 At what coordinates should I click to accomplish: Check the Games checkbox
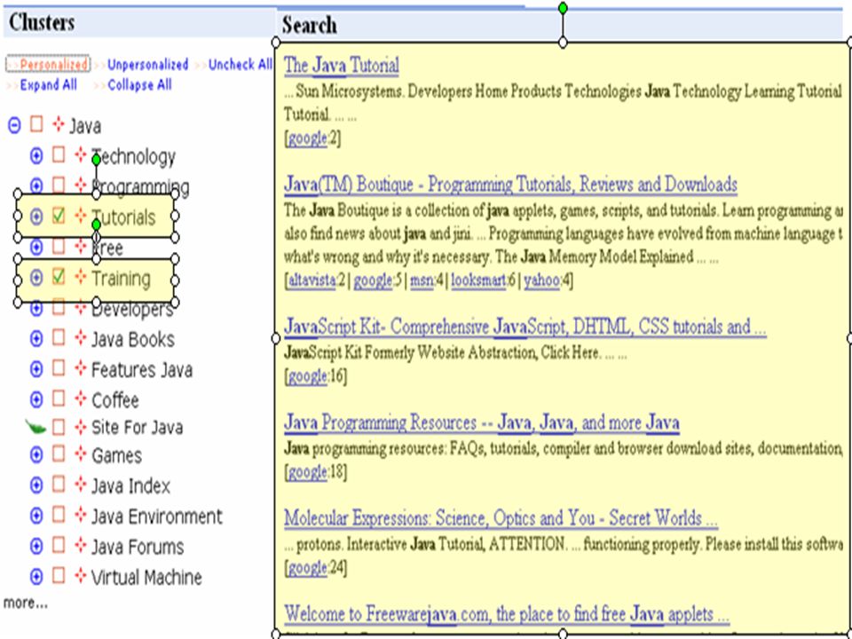[59, 454]
